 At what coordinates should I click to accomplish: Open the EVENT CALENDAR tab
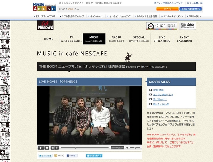184,39
